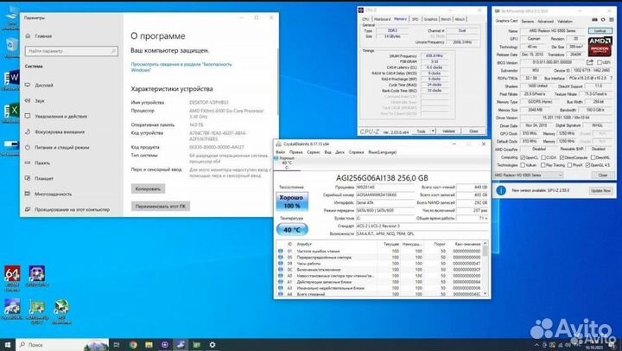The height and width of the screenshot is (351, 622).
Task: Launch the Word shortcut on the desktop
Action: point(11,78)
